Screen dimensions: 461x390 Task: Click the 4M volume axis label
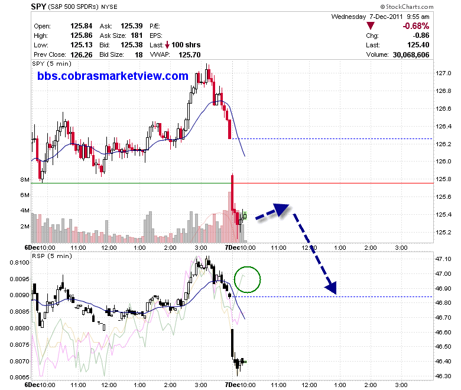[x=25, y=211]
